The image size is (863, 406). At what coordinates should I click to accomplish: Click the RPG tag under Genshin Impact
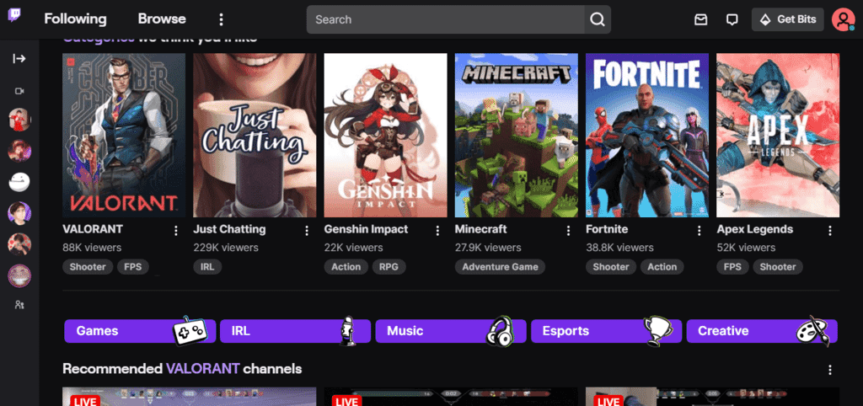[389, 267]
